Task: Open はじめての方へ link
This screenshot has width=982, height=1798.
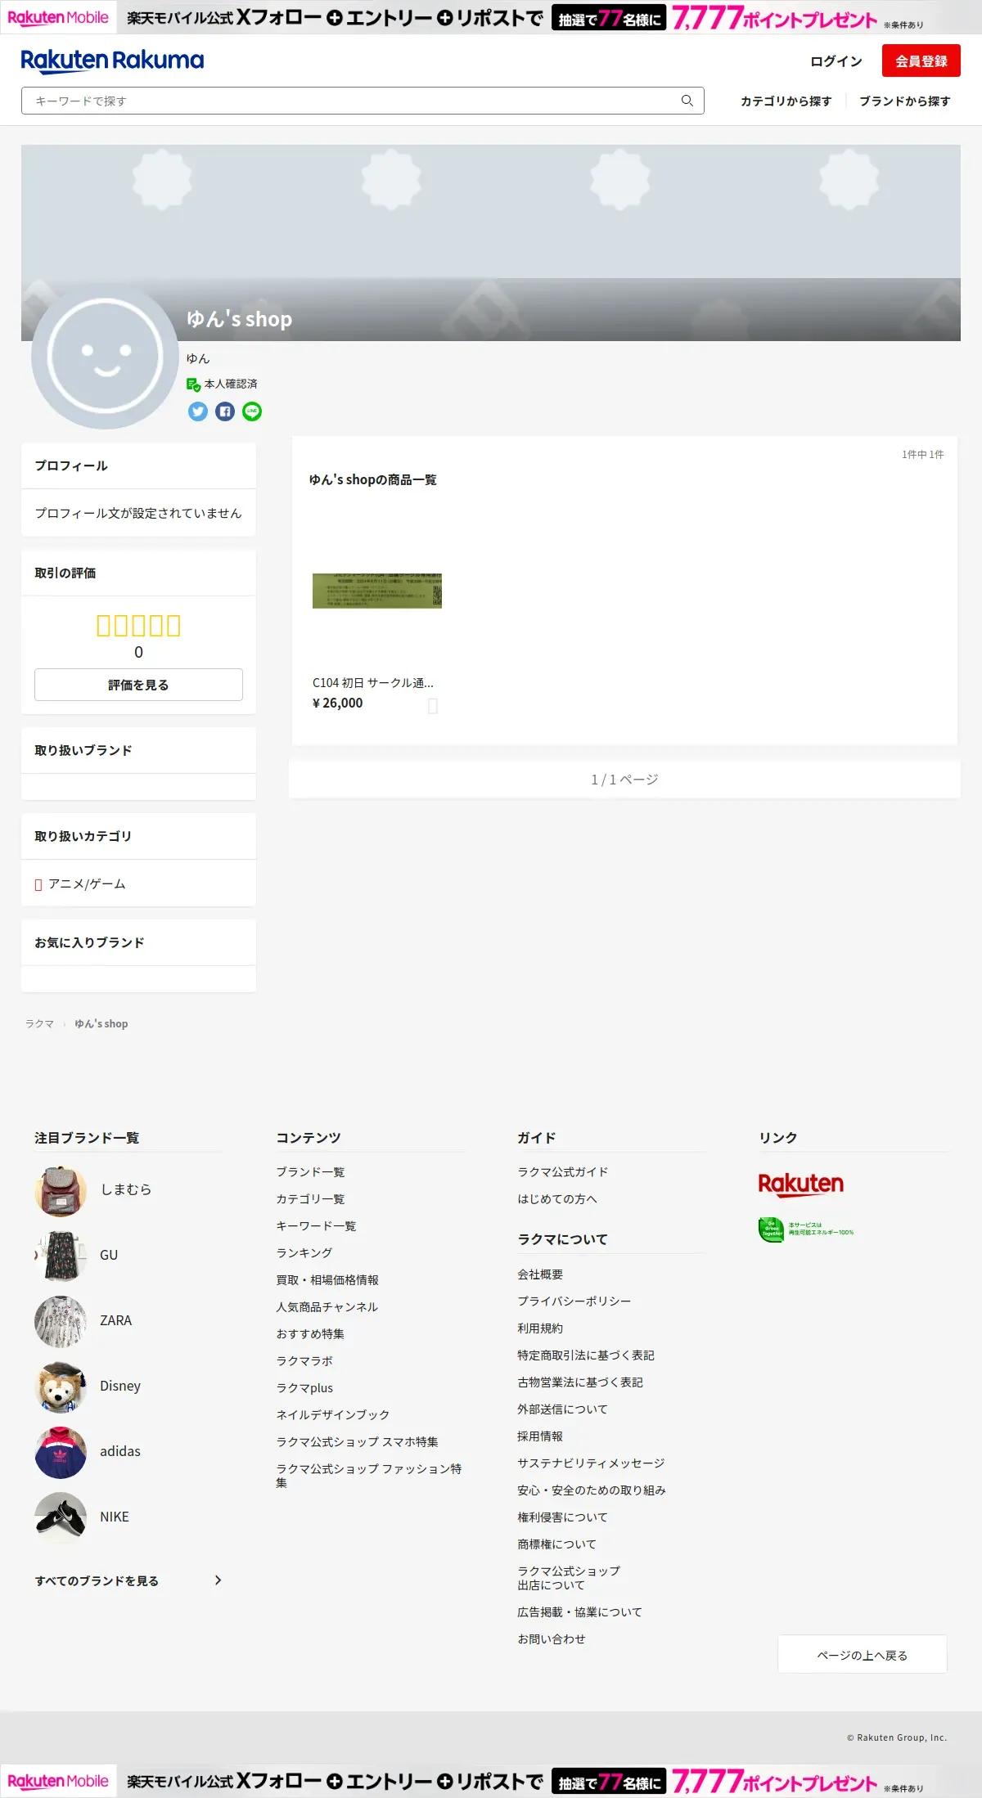Action: coord(557,1199)
